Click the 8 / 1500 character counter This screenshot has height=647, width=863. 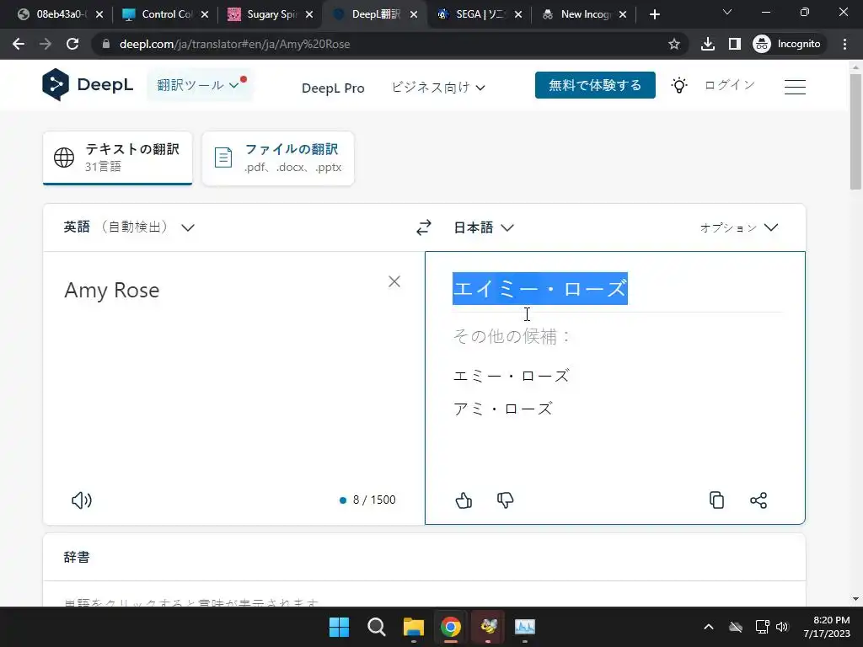tap(374, 500)
